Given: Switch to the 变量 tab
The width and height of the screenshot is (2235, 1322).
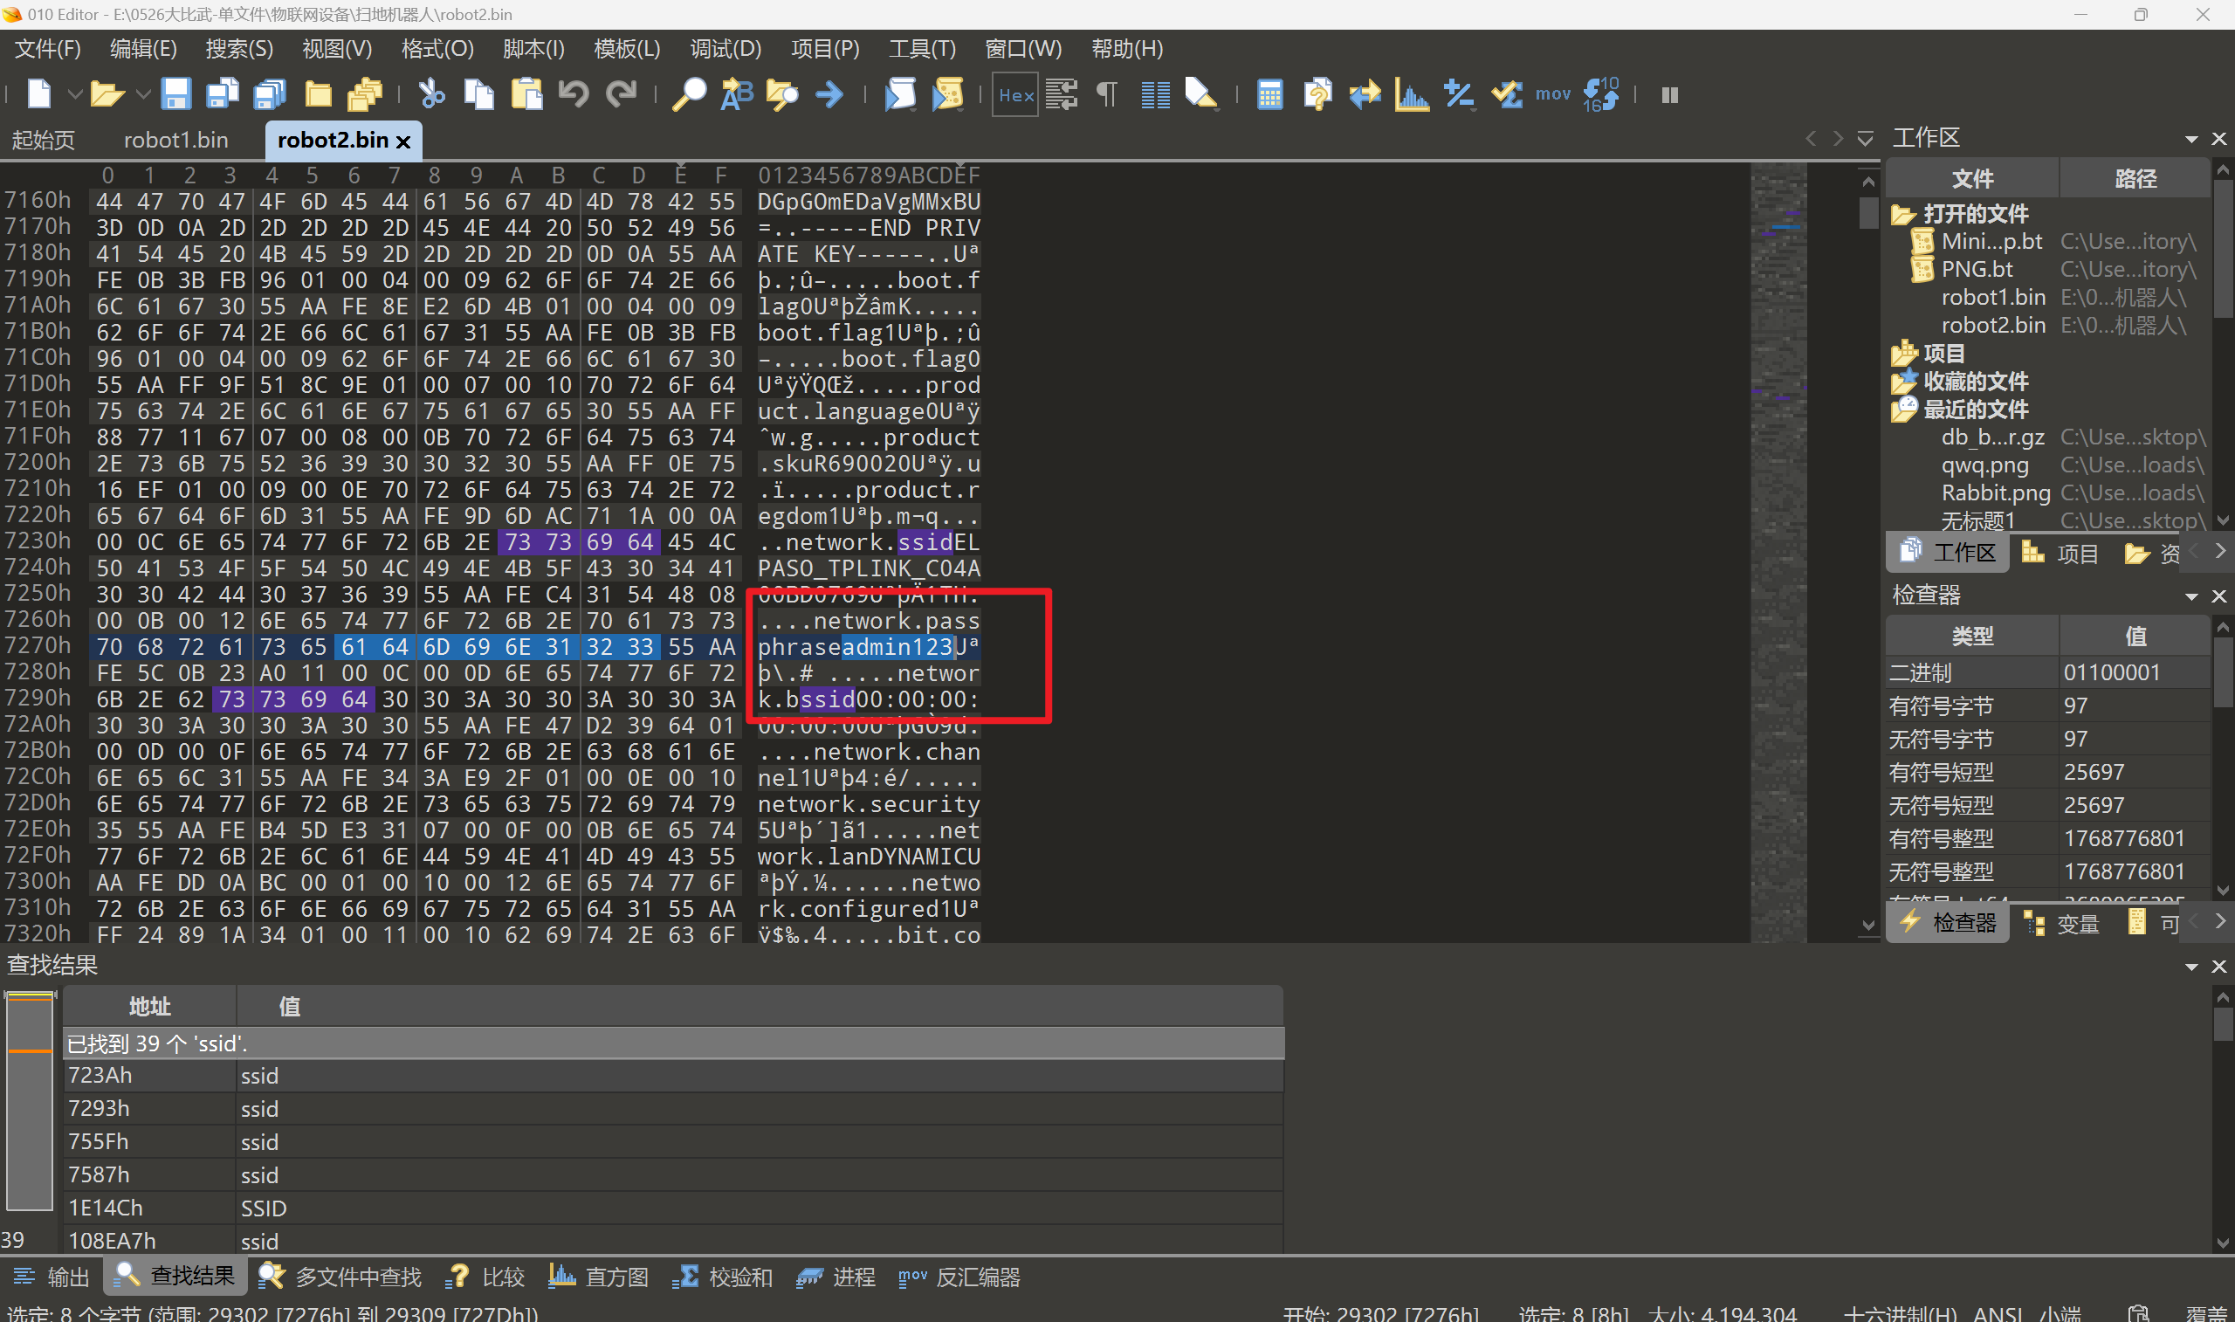Looking at the screenshot, I should 2061,924.
